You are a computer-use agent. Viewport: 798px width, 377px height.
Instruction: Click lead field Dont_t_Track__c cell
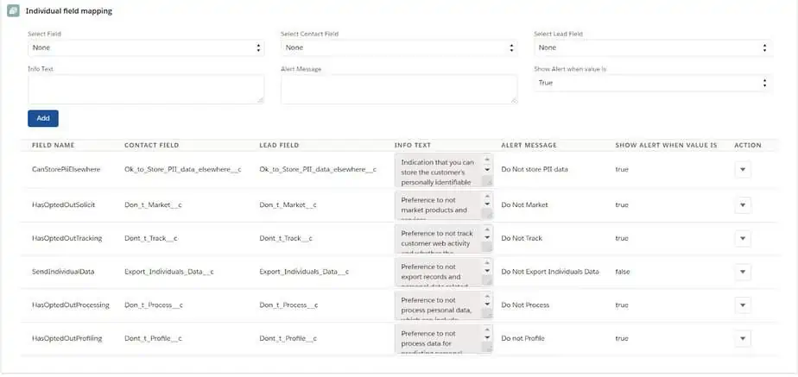coord(286,238)
